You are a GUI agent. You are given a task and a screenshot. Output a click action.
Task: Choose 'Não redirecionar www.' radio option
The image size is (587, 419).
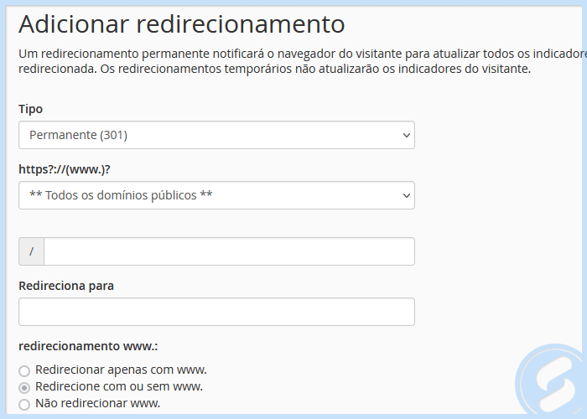click(24, 405)
